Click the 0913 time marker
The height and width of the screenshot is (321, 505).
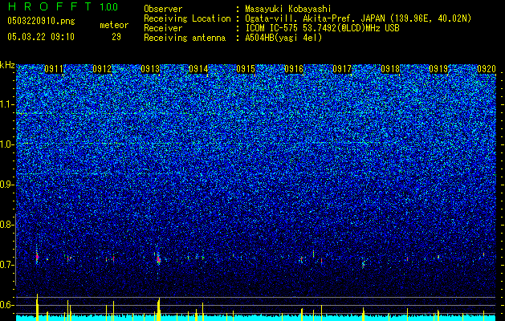[x=150, y=69]
